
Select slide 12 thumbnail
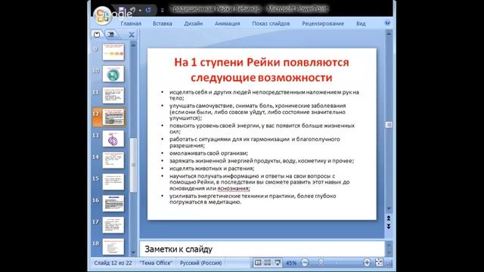click(x=113, y=117)
